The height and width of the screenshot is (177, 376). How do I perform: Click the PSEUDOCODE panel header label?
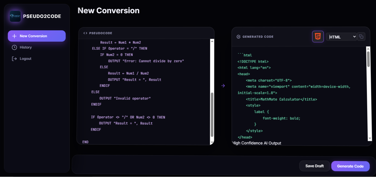click(x=101, y=33)
